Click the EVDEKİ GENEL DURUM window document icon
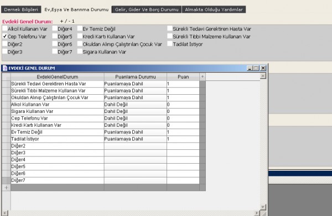332x216 pixels. [5, 68]
